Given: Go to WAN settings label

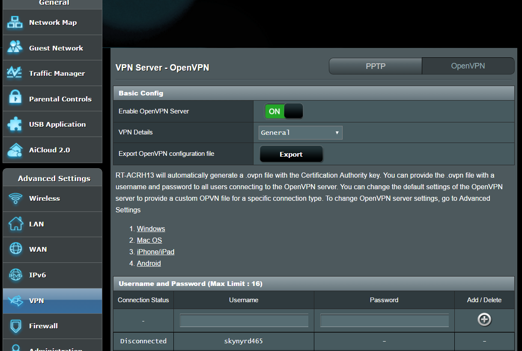Looking at the screenshot, I should (x=38, y=249).
